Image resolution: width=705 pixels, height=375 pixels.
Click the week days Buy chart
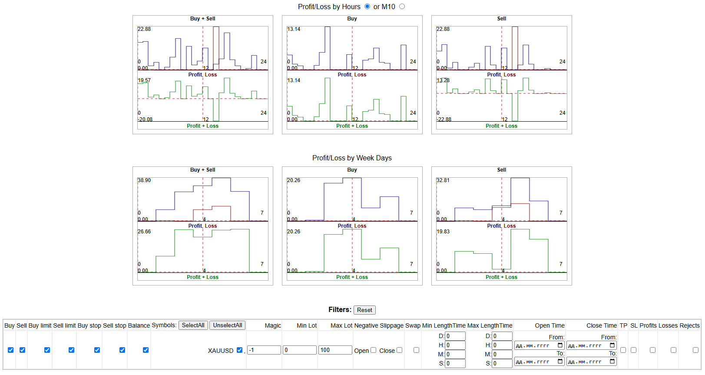point(352,226)
